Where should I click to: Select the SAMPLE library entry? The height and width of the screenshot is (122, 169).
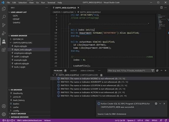tap(16, 22)
